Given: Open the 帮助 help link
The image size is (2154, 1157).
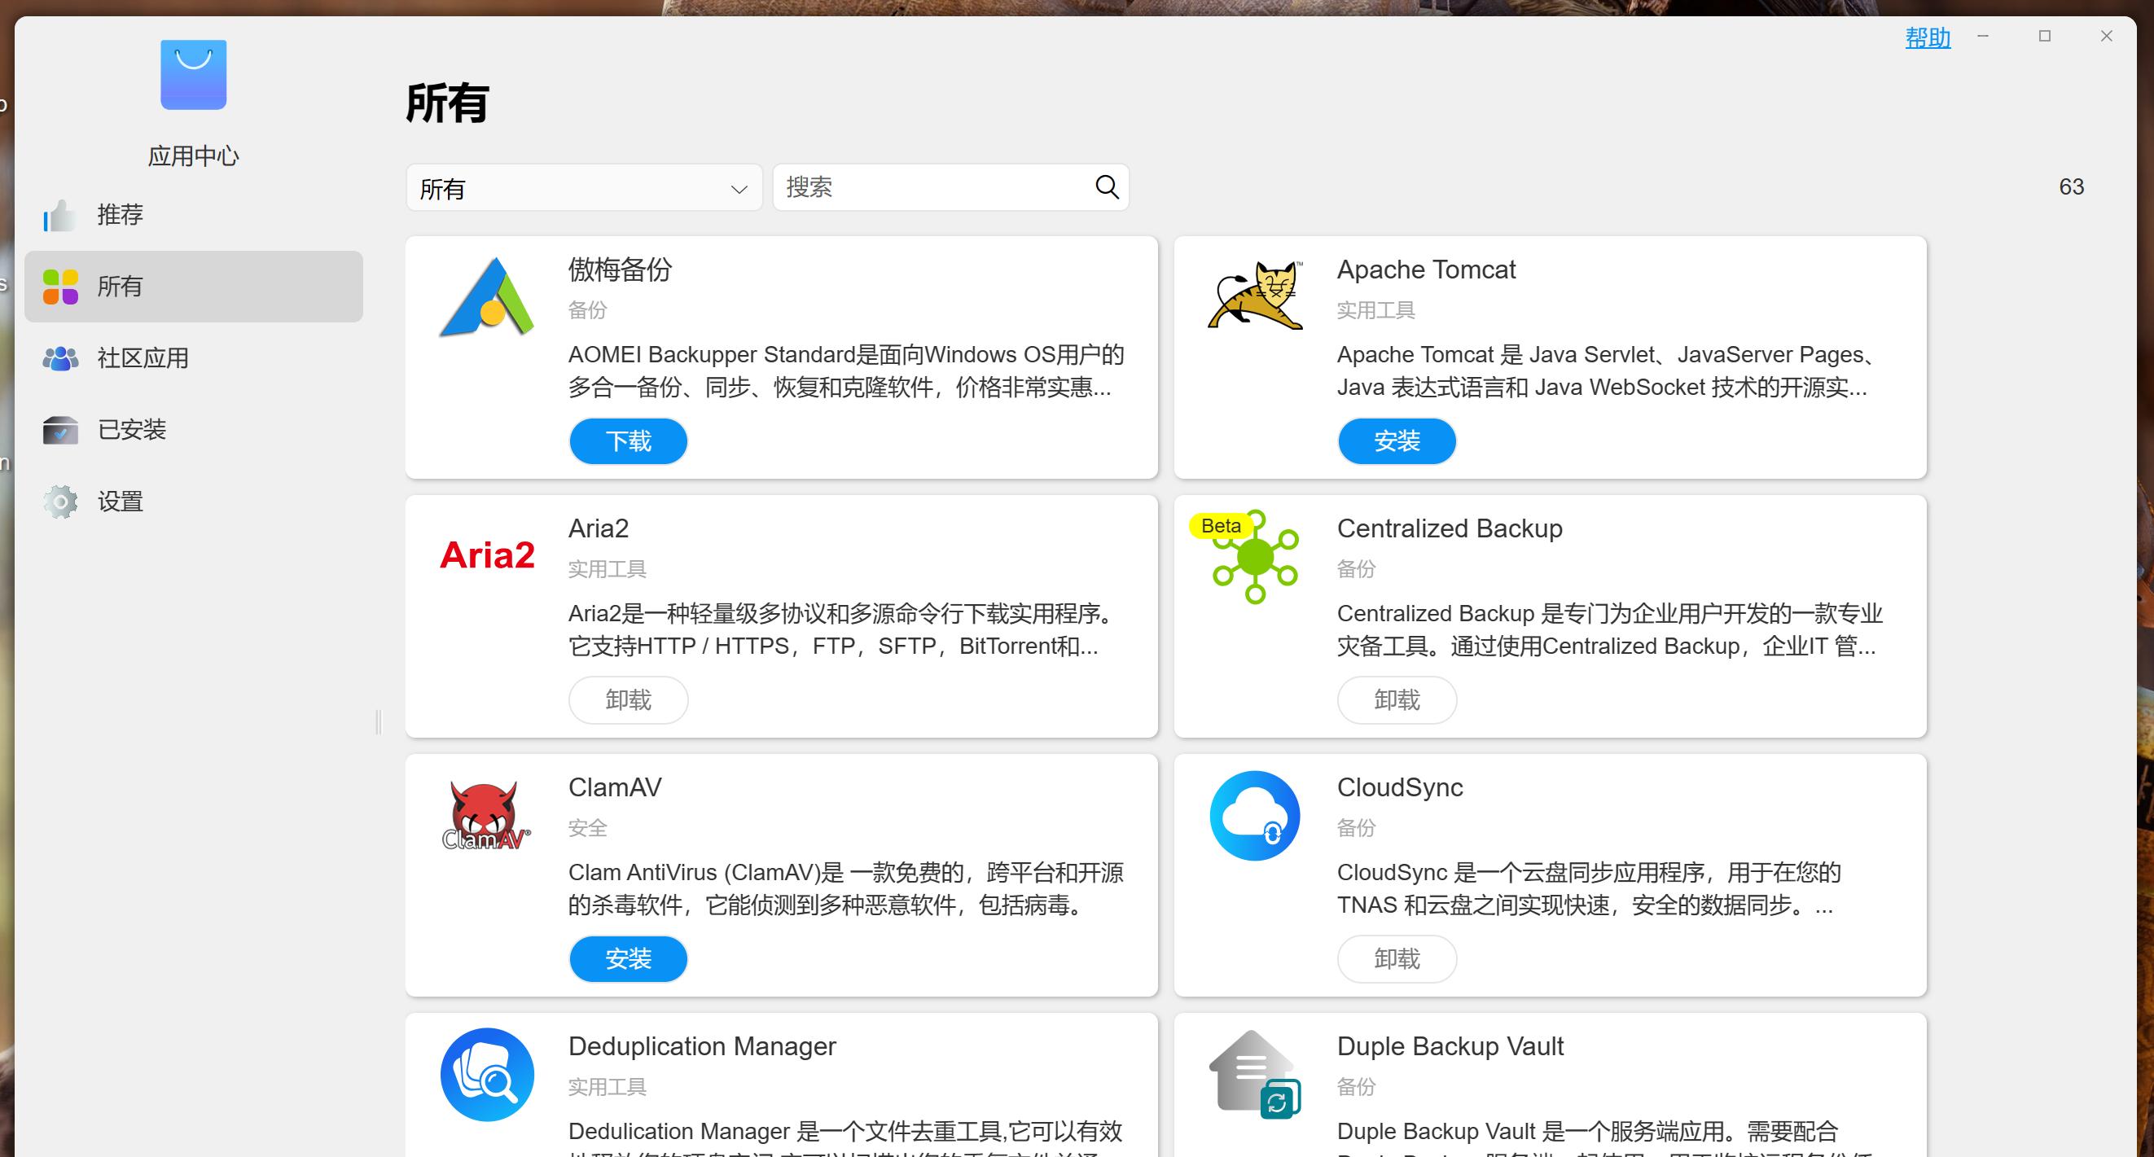Looking at the screenshot, I should pyautogui.click(x=1928, y=37).
